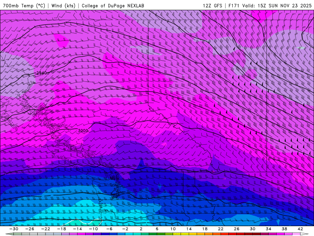Click the -2 value on the temperature scale
The height and width of the screenshot is (236, 314).
click(x=125, y=229)
